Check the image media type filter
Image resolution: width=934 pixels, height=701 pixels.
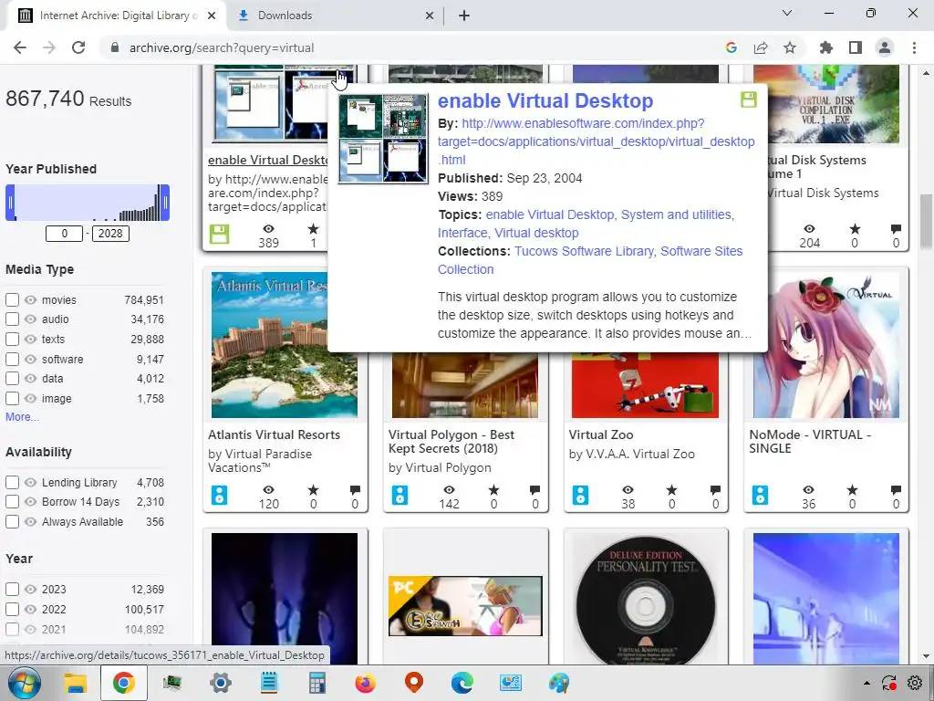12,398
